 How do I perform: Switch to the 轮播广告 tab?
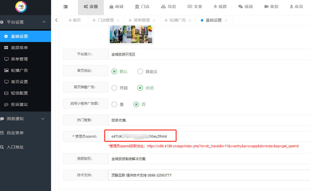coord(178,20)
